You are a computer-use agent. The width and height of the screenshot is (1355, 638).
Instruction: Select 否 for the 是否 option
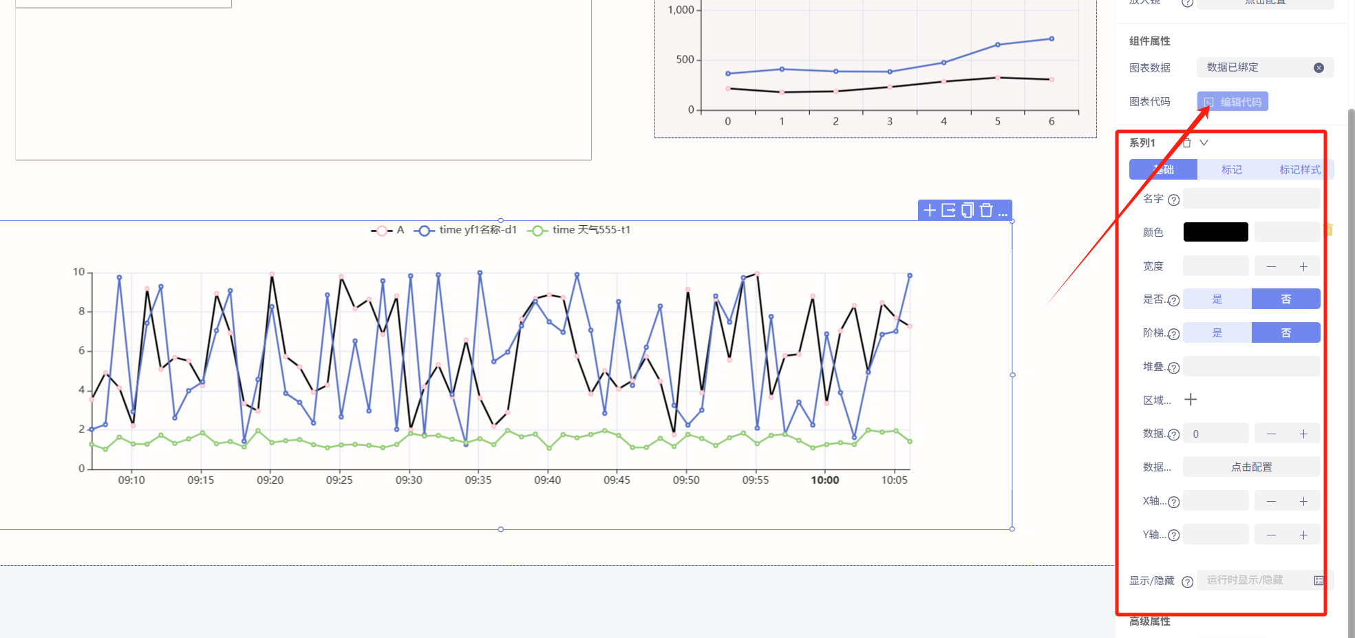(x=1285, y=299)
